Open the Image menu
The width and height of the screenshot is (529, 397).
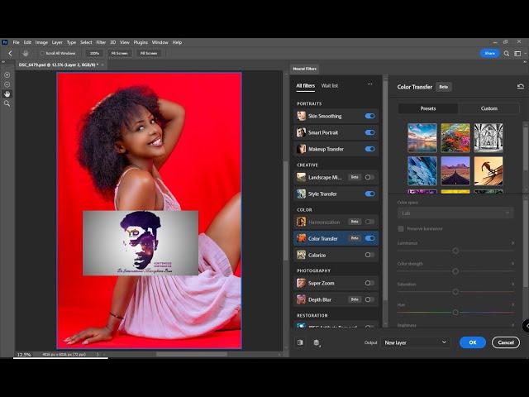(41, 42)
